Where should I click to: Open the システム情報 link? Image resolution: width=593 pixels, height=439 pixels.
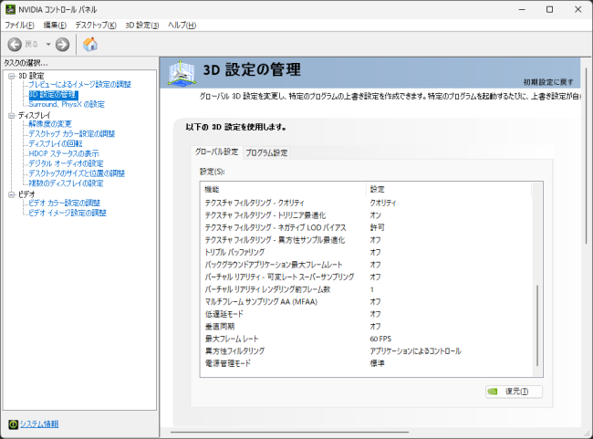tap(39, 423)
